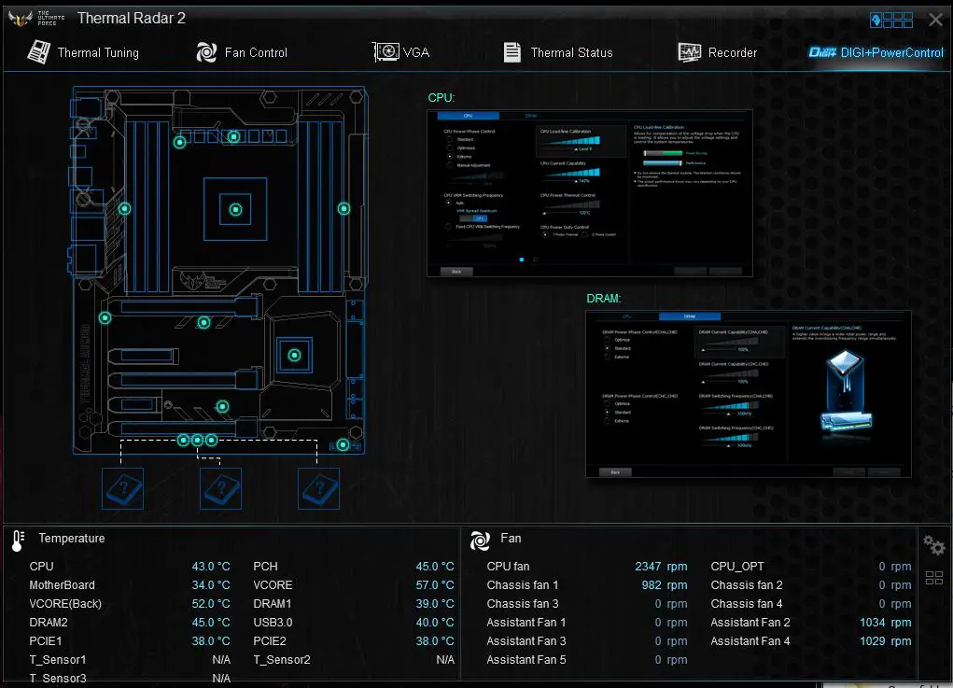Screen dimensions: 953x688
Task: Click the Chassis fan 2 label
Action: 747,585
